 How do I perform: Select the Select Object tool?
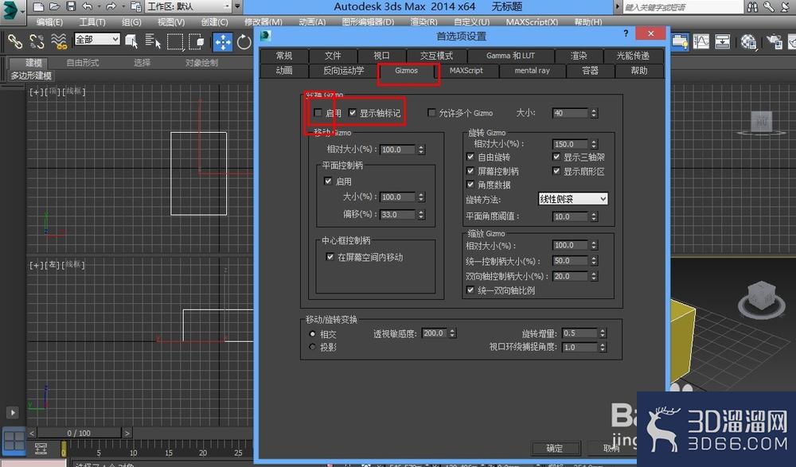(131, 41)
